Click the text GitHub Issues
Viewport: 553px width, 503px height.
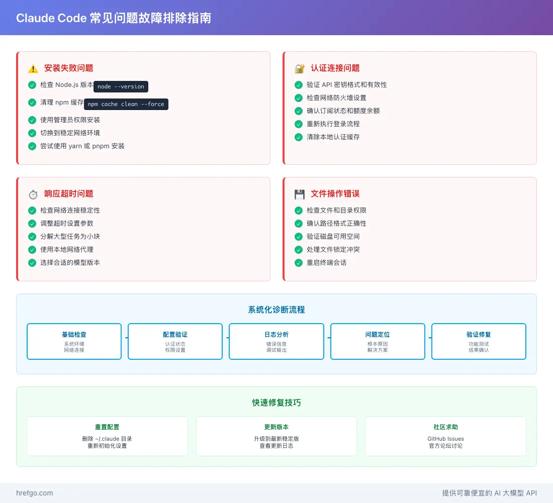(446, 439)
